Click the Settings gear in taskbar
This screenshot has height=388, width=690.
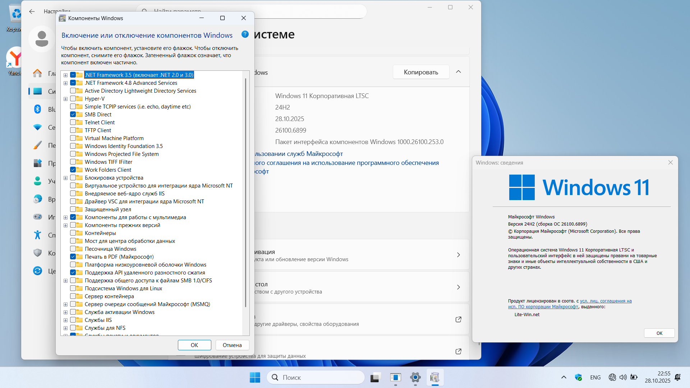coord(415,377)
